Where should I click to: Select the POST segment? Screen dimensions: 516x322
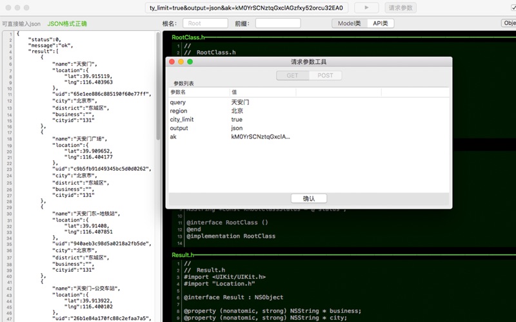click(x=325, y=75)
